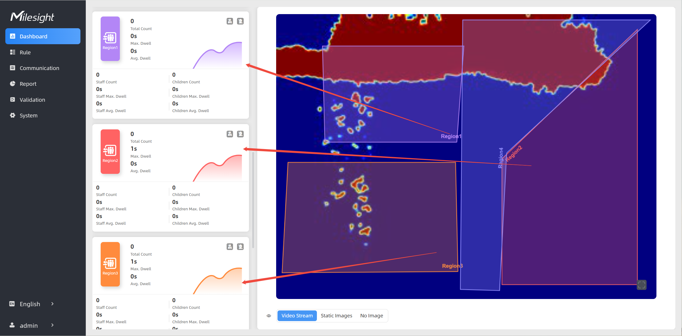Open the System settings page

[x=28, y=116]
